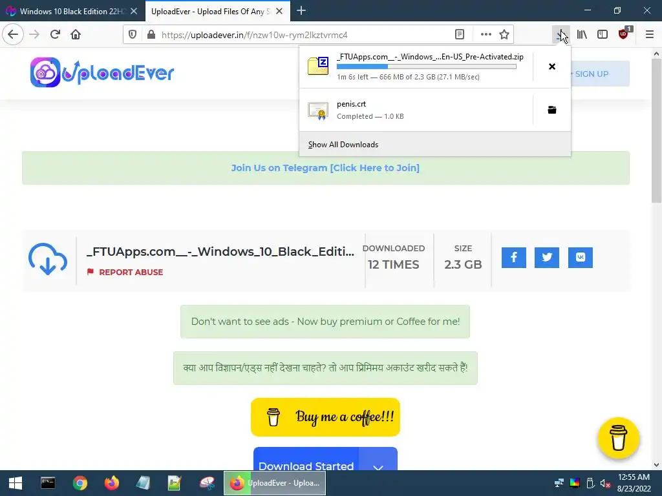Screen dimensions: 662x496
Task: Click the UploadEver logo
Action: 102,72
